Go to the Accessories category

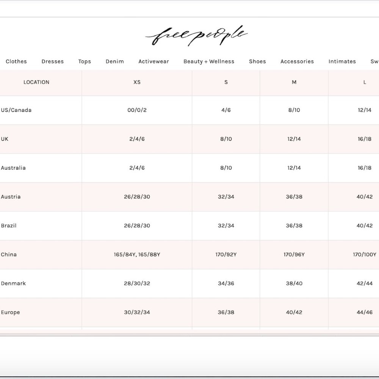point(297,61)
